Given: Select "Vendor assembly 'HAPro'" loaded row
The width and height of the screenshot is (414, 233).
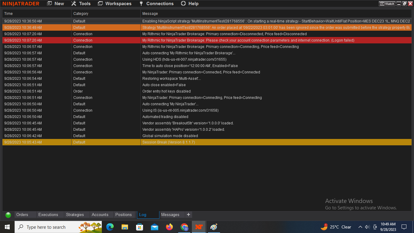Looking at the screenshot, I should [x=207, y=130].
